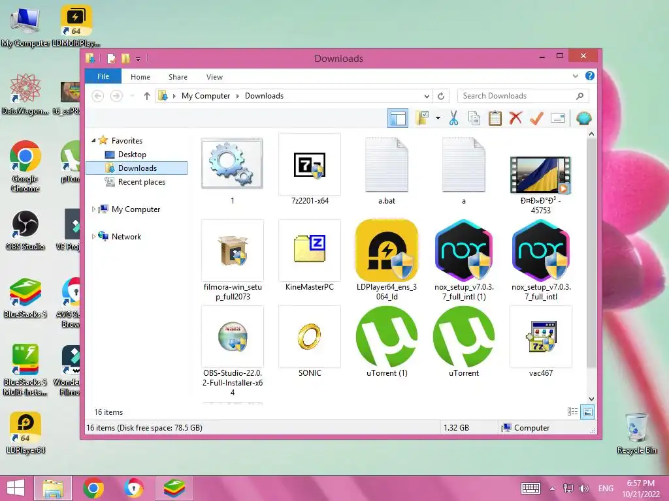Open the folder options dropdown arrow
669x501 pixels.
[x=438, y=118]
